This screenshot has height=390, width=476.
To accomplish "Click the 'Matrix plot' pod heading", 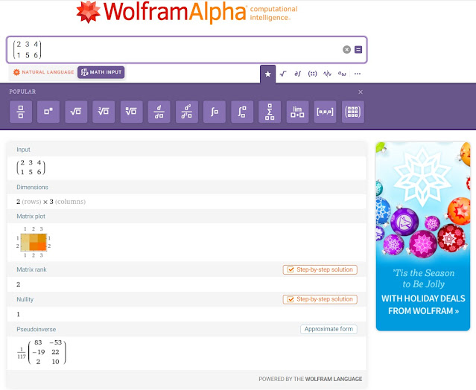I will [31, 217].
